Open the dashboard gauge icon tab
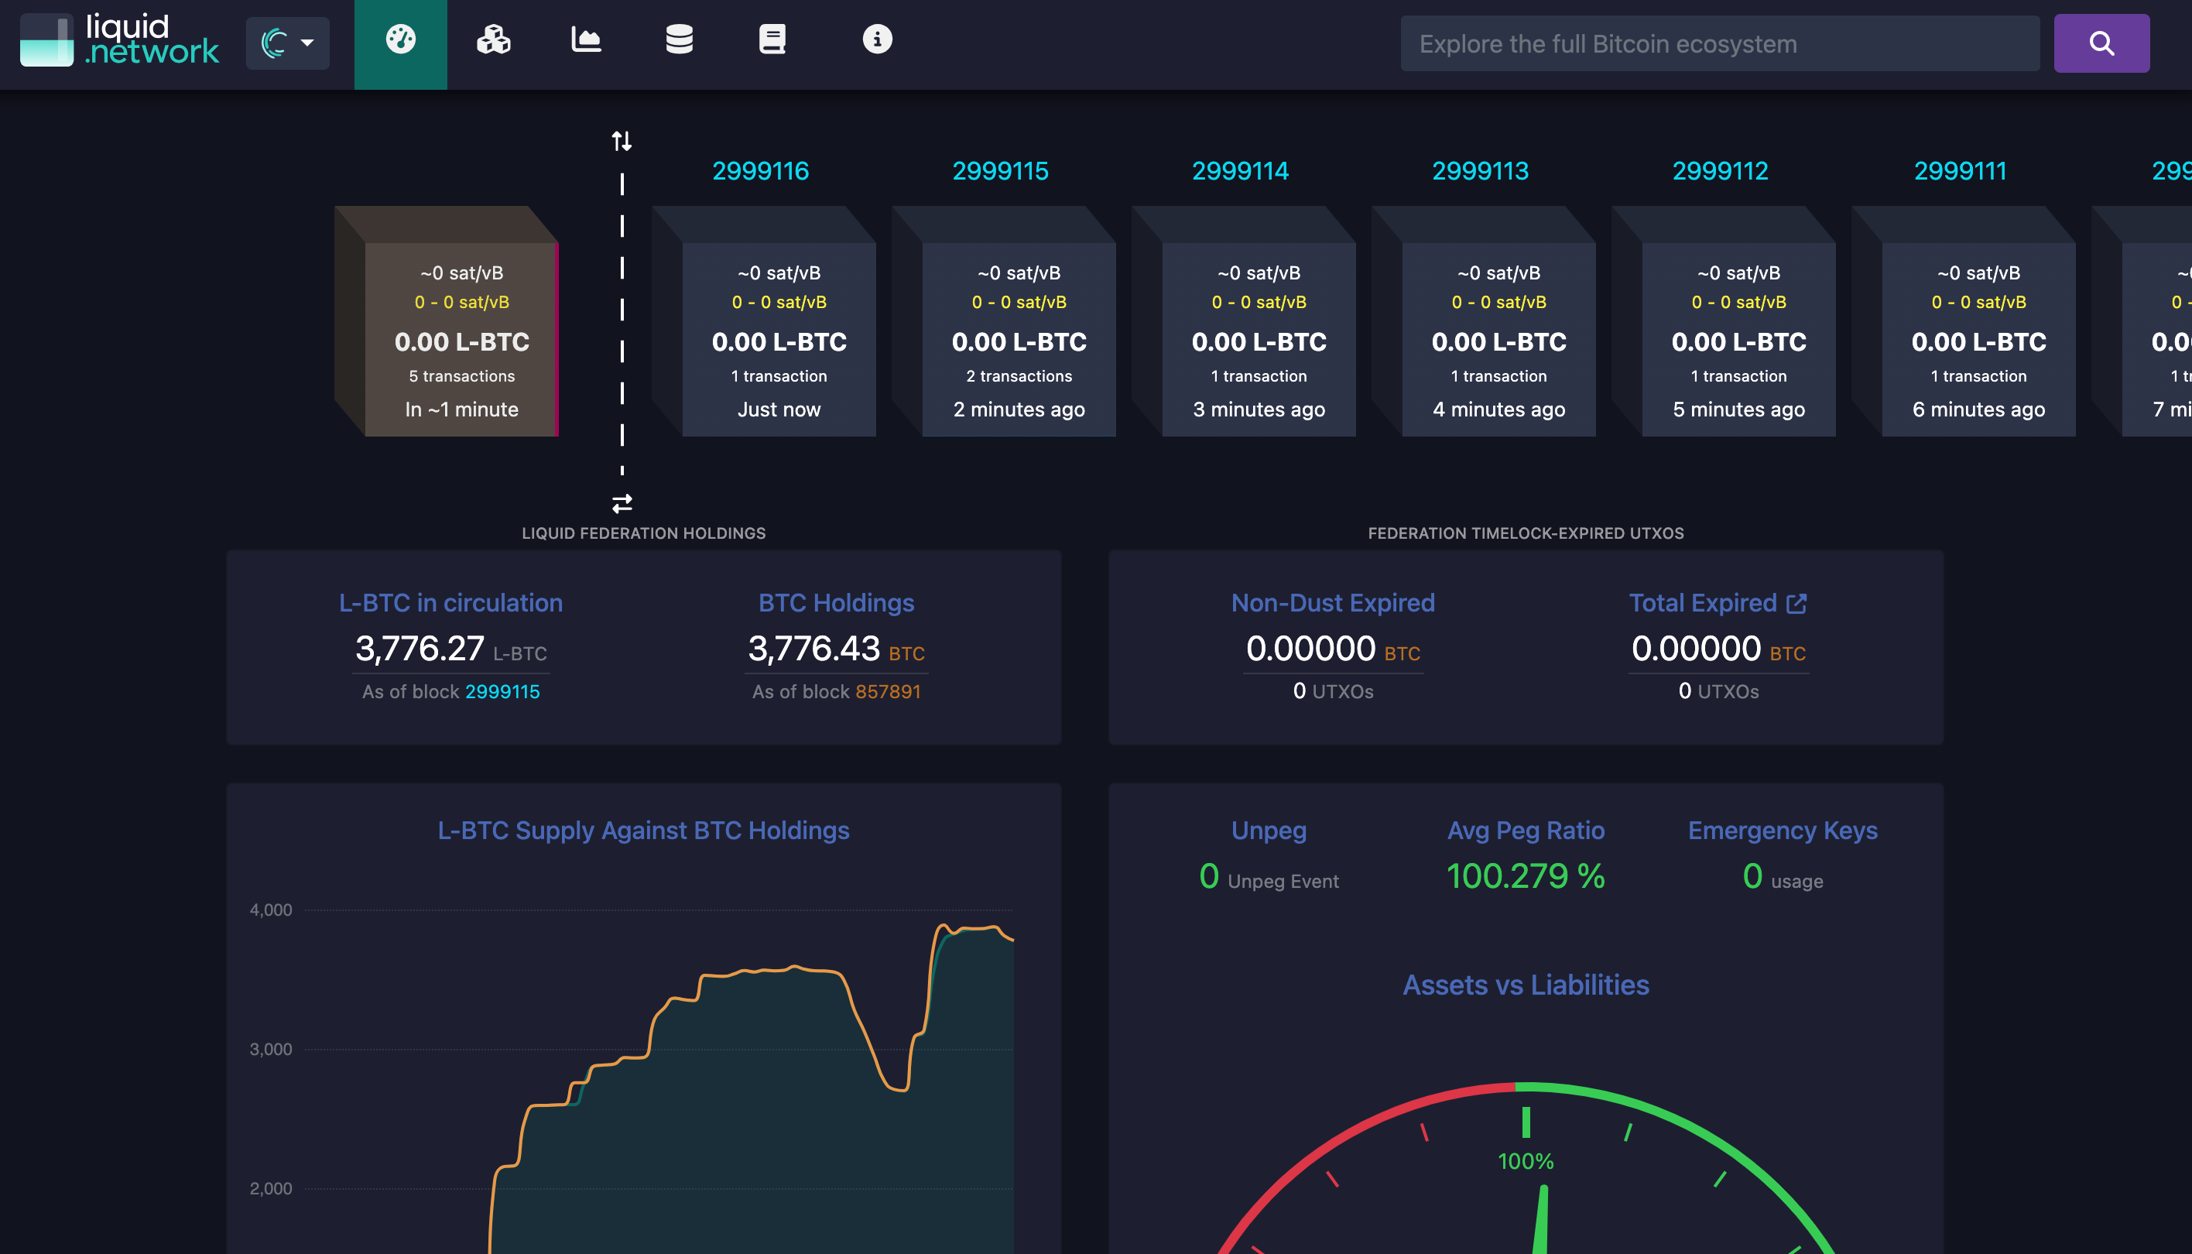The image size is (2192, 1254). 400,40
